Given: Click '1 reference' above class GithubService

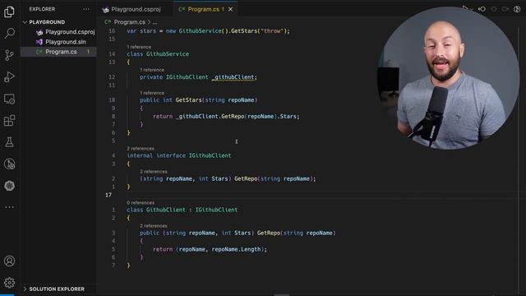Looking at the screenshot, I should click(139, 47).
